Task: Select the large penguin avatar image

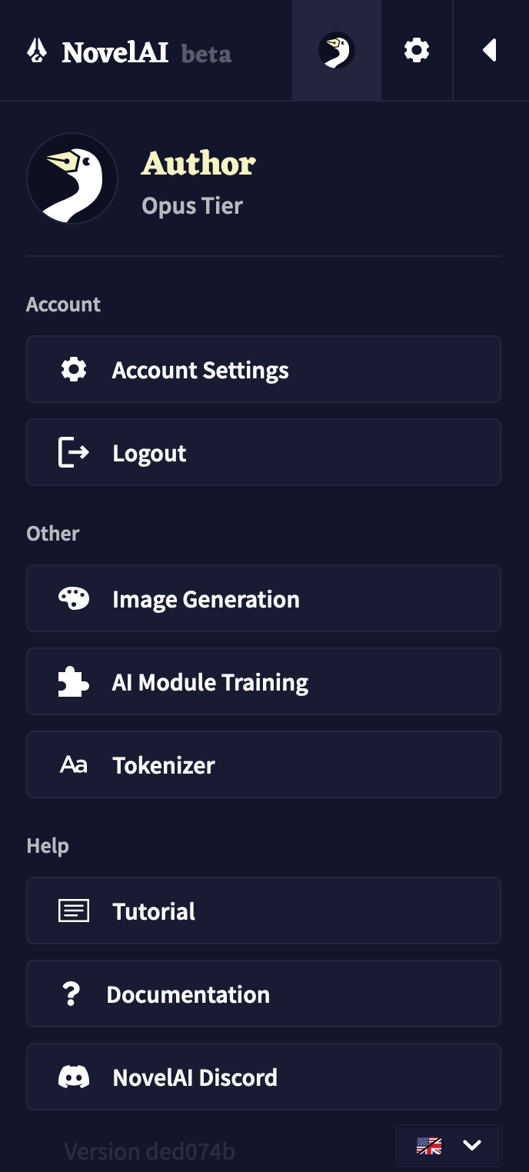Action: tap(72, 178)
